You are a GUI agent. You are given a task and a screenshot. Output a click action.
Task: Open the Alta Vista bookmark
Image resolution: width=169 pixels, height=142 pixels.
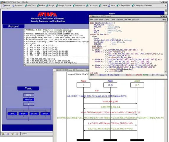pyautogui.click(x=30, y=5)
